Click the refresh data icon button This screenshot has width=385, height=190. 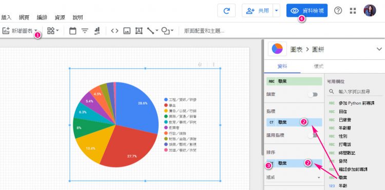pos(226,11)
